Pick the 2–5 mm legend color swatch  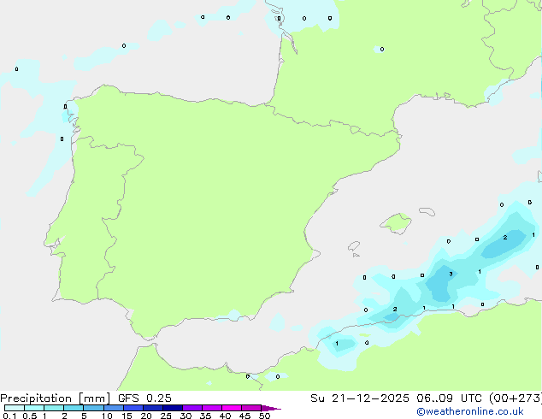[74, 408]
